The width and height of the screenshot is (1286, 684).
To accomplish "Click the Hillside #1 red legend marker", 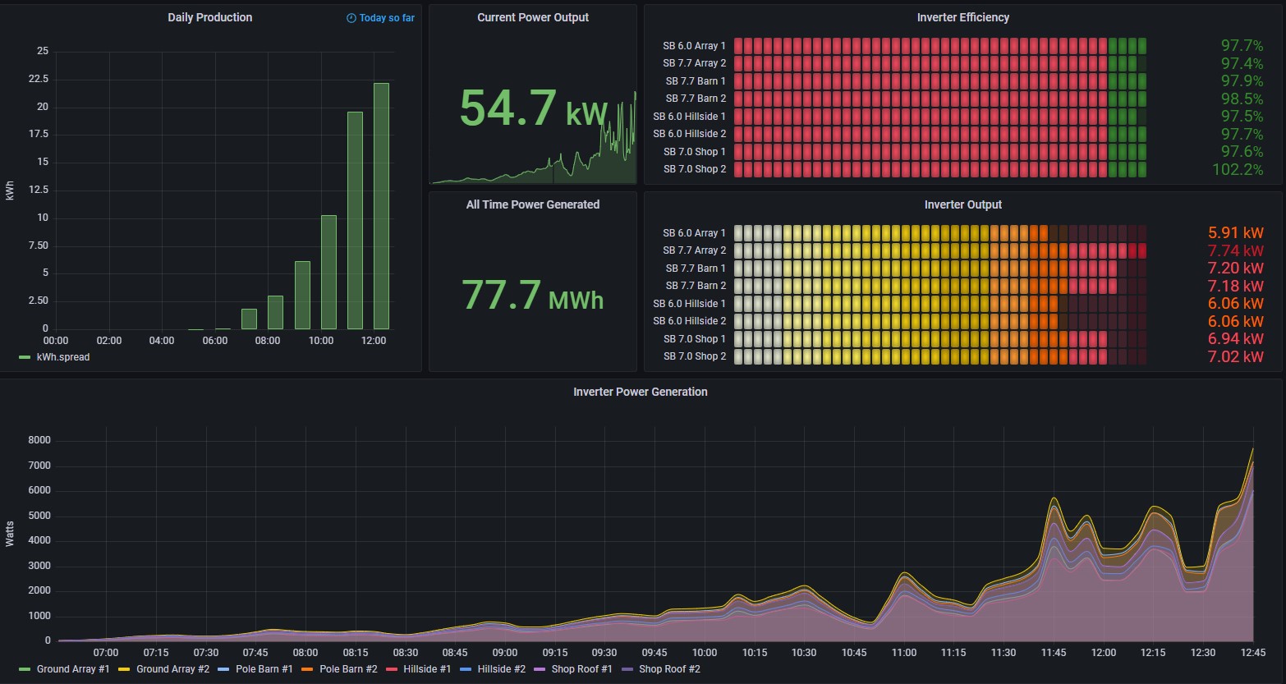I will click(392, 669).
